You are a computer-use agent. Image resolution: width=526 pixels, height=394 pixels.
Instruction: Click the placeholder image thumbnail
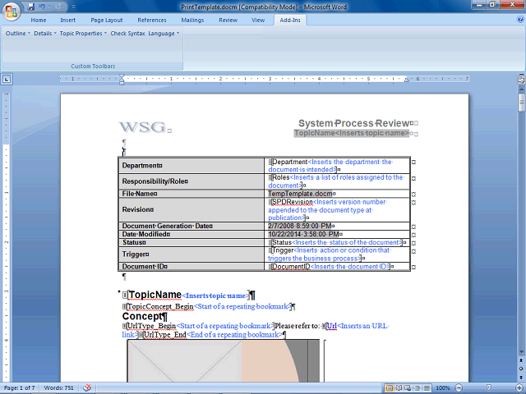tap(224, 361)
